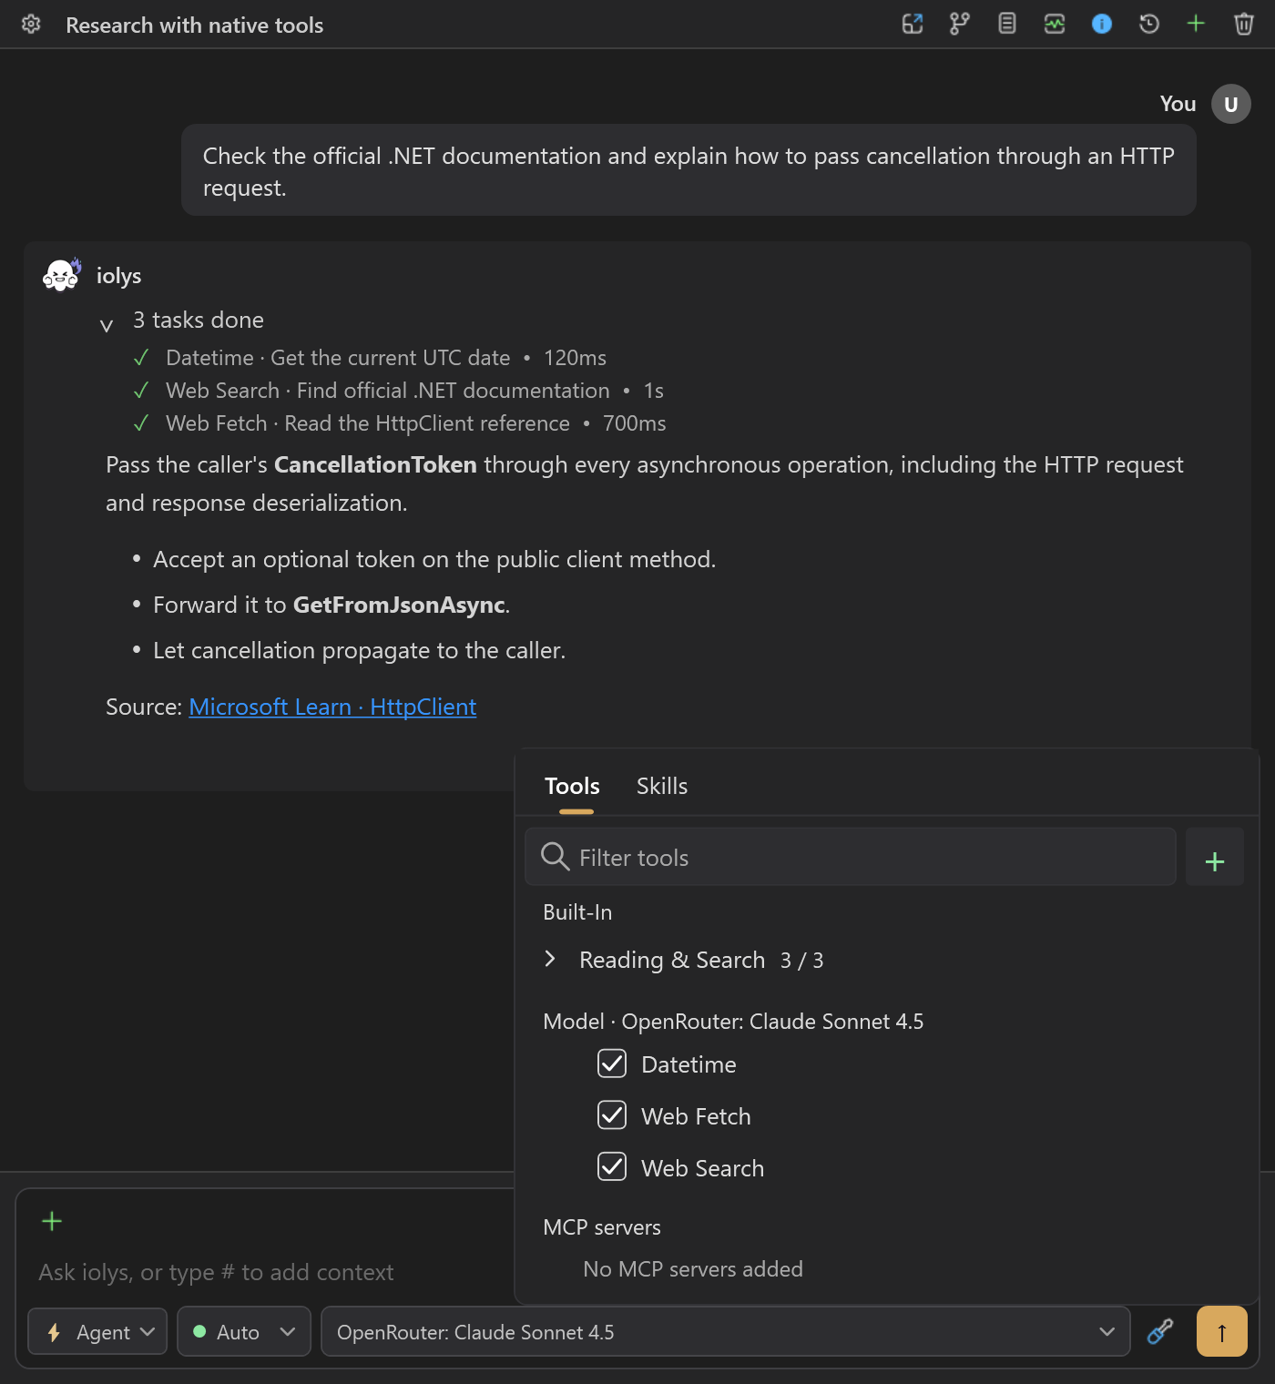
Task: Uncheck the Web Search checkbox
Action: click(x=612, y=1167)
